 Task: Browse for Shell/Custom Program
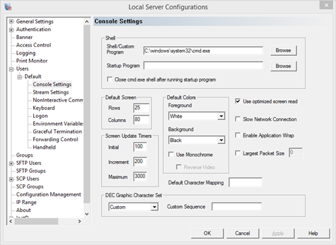(x=283, y=50)
